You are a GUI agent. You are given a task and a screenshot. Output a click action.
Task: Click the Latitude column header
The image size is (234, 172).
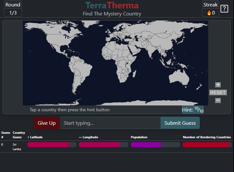pos(35,137)
